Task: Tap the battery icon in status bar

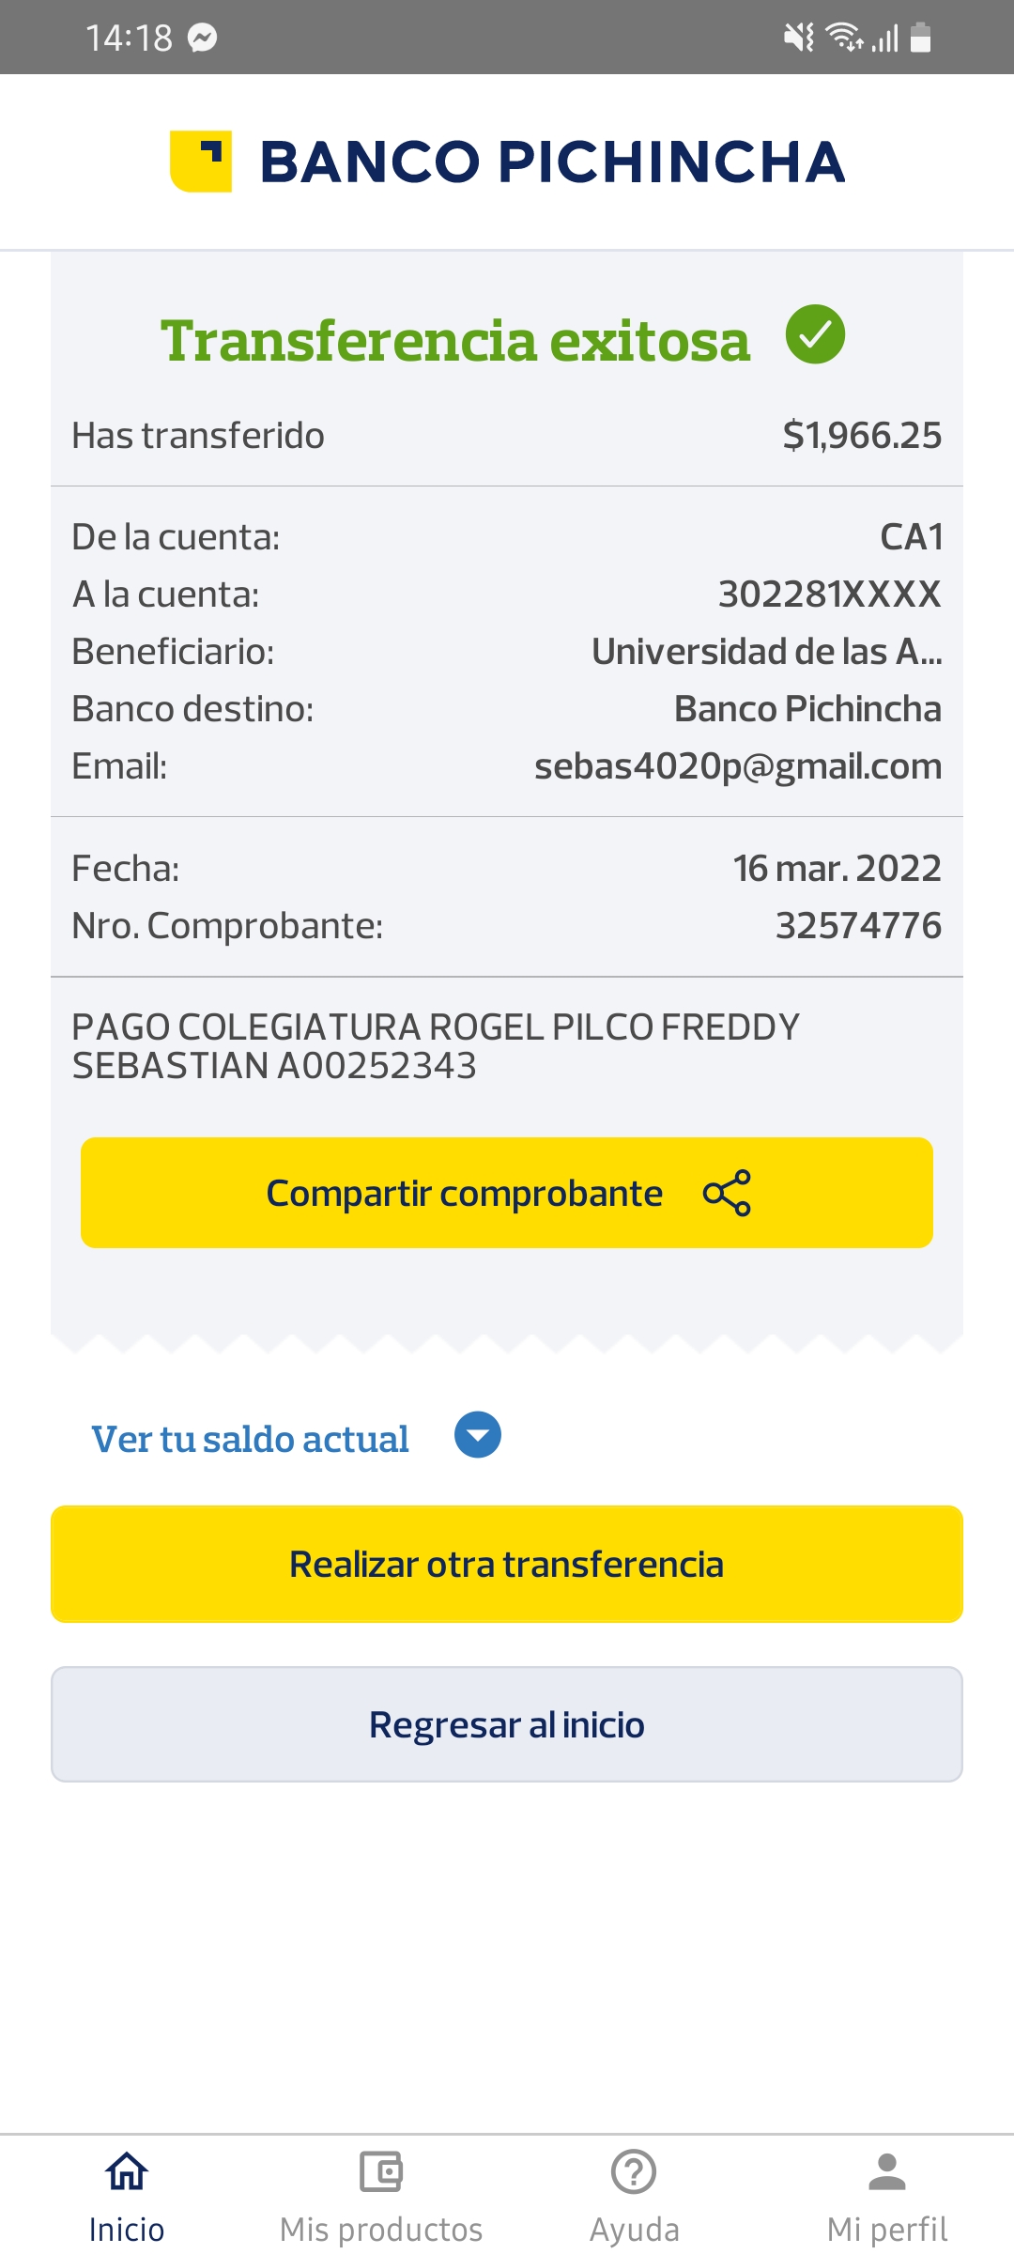Action: point(921,38)
